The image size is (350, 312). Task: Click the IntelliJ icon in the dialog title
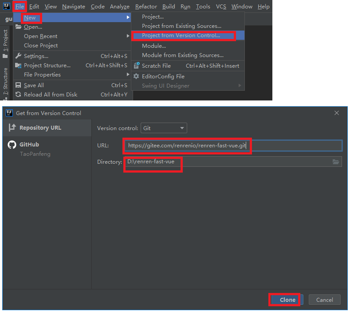click(x=9, y=113)
